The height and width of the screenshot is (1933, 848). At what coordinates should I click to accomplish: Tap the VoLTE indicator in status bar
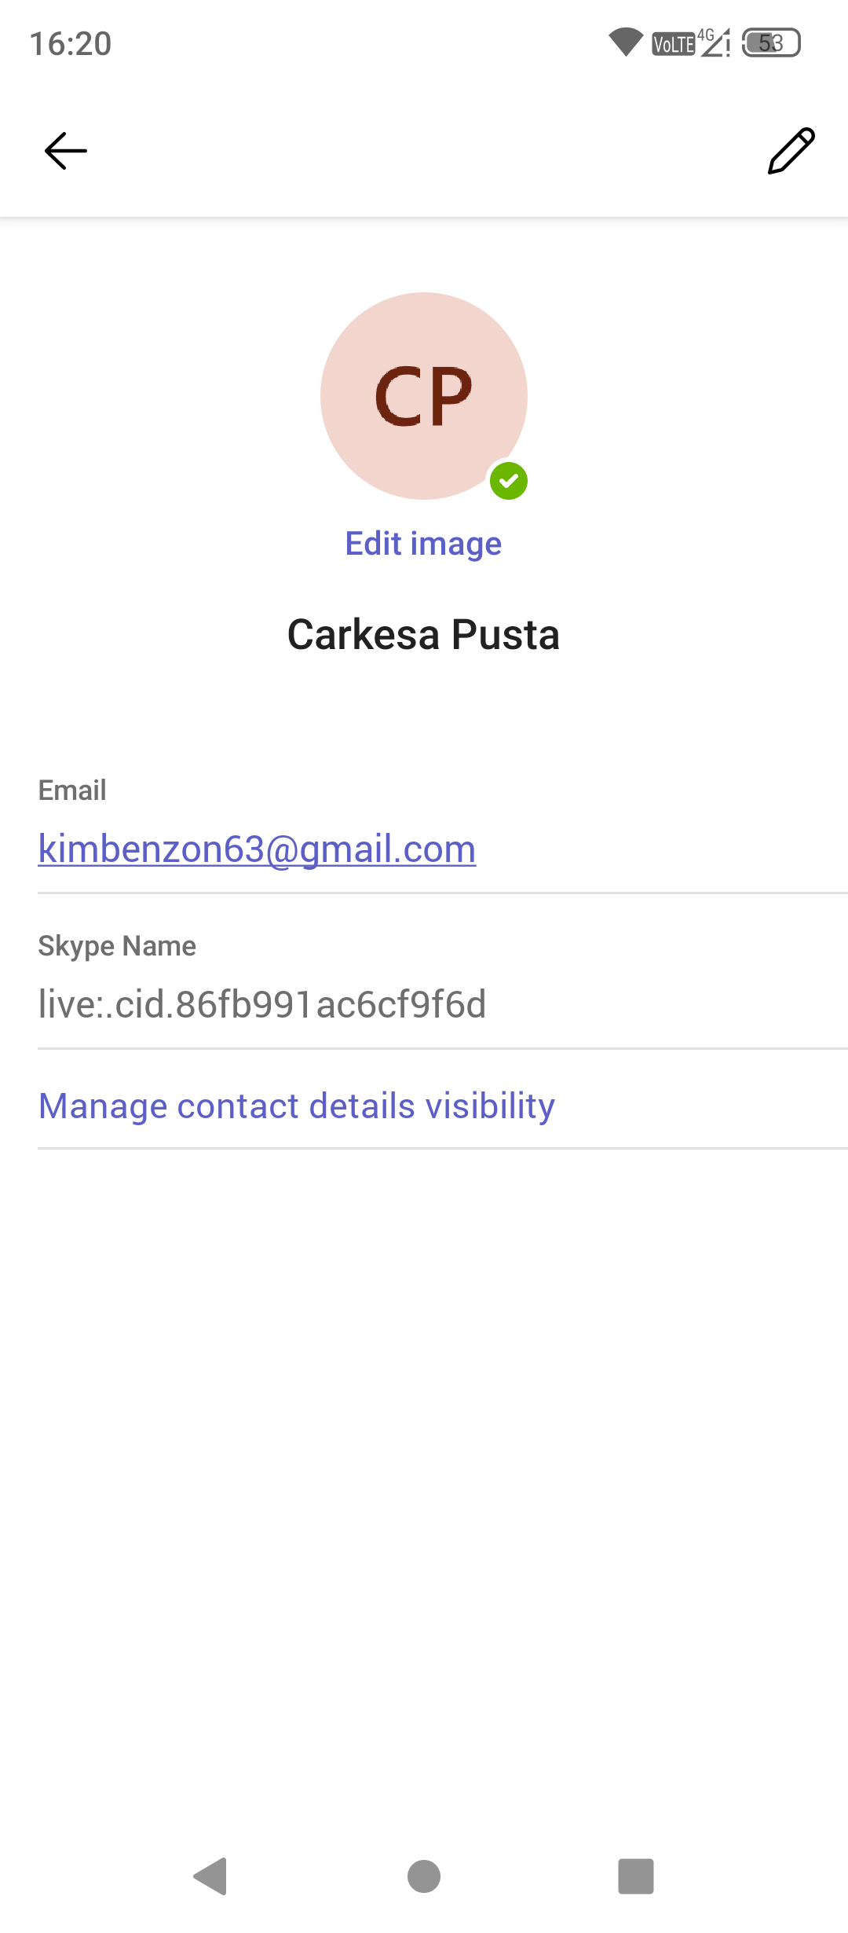(674, 44)
